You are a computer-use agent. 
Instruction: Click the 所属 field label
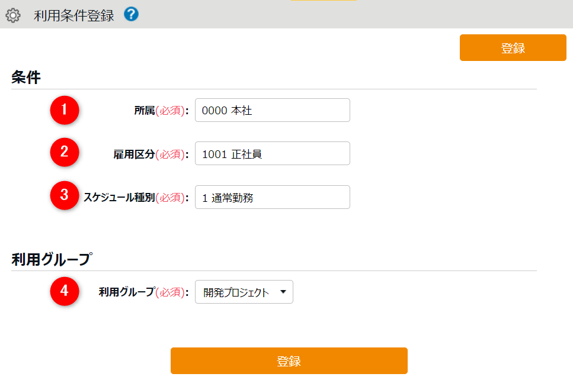[x=145, y=111]
